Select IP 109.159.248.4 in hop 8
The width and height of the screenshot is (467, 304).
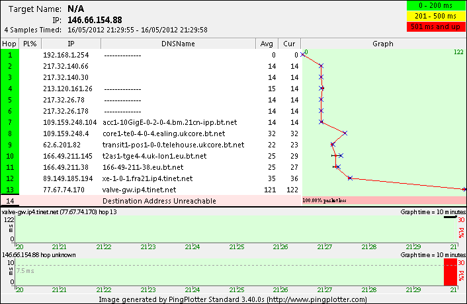point(66,134)
